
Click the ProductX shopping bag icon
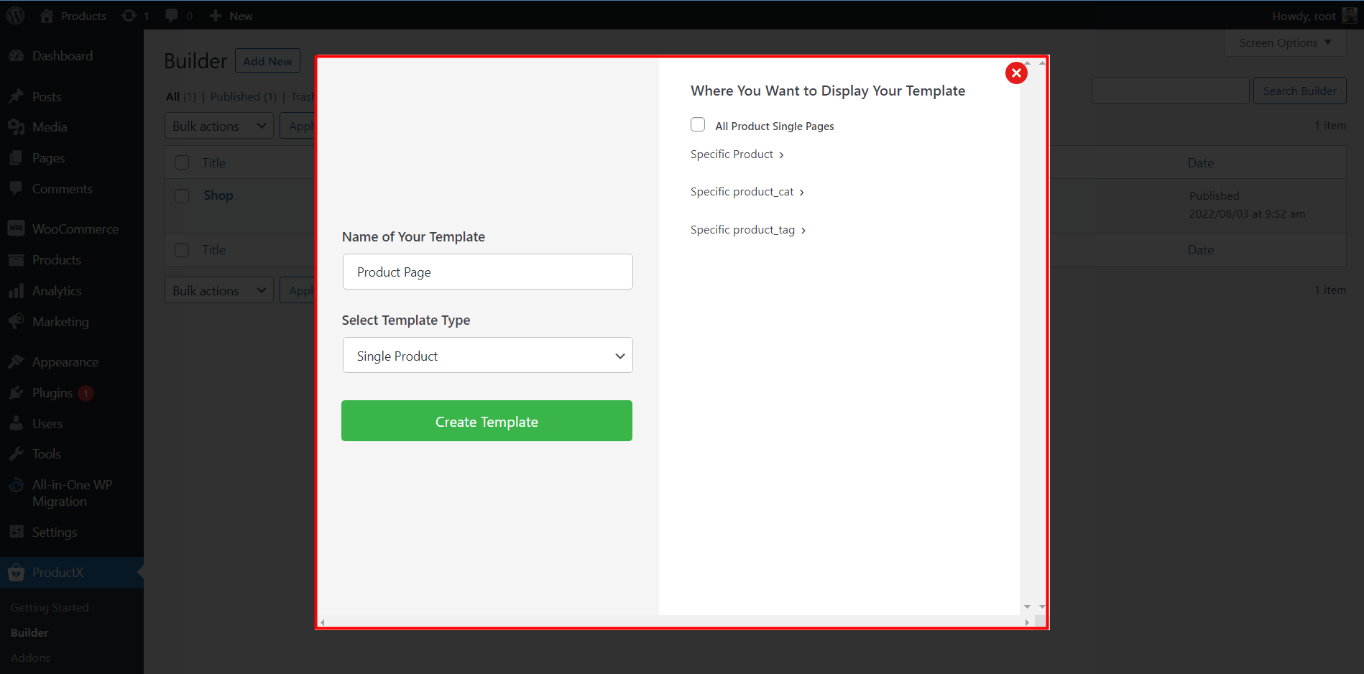click(x=17, y=573)
